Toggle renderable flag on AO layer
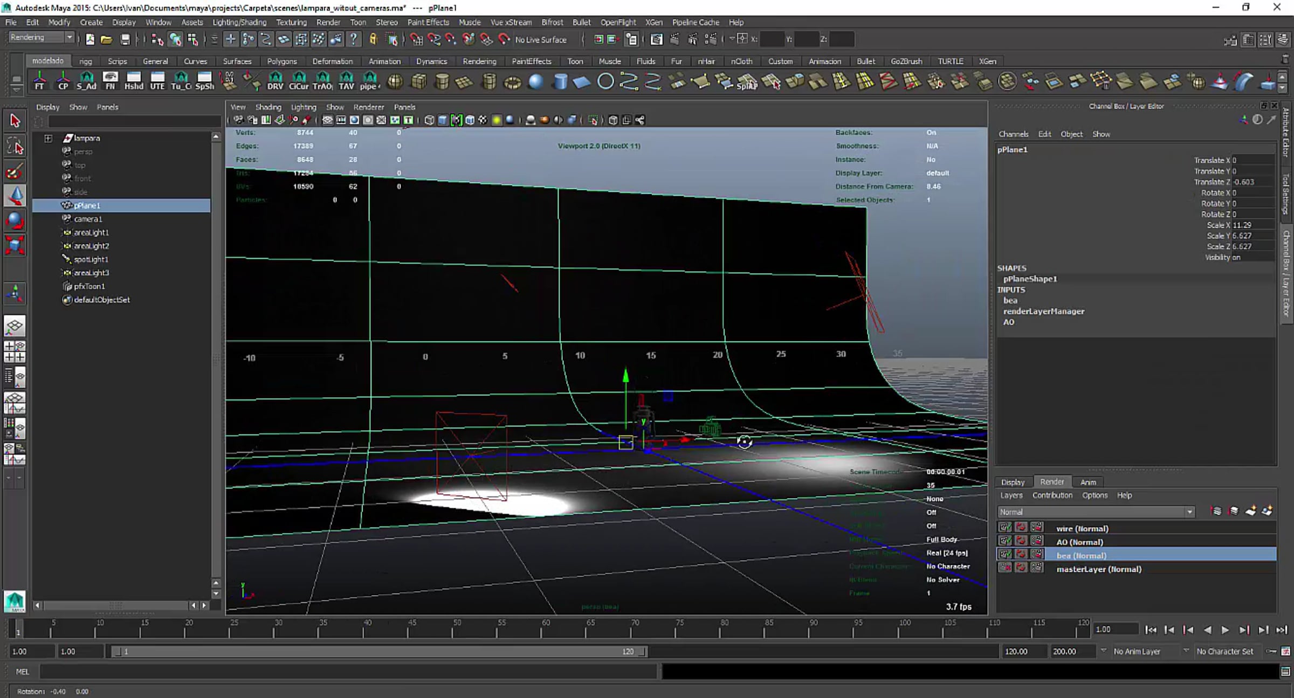 pos(1005,541)
